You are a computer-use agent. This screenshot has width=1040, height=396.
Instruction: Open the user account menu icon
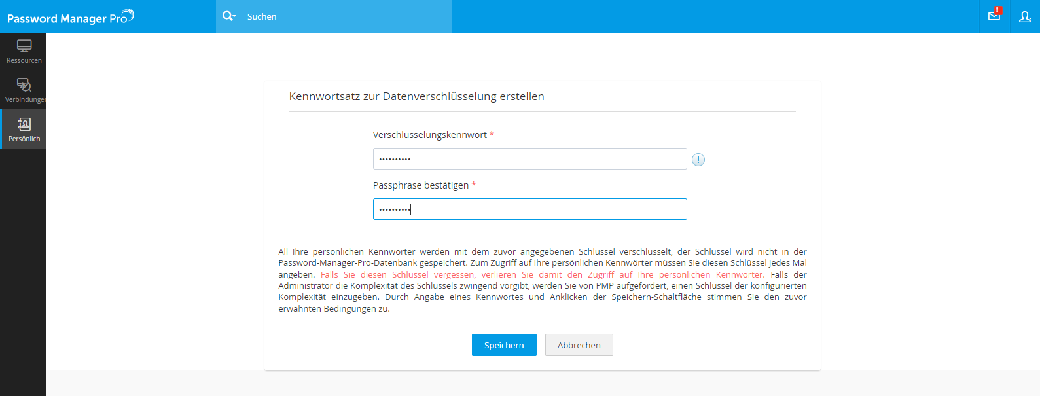point(1025,16)
